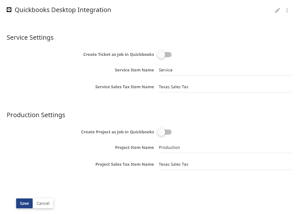Viewport: 299px width, 214px height.
Task: Save the integration settings
Action: [24, 203]
